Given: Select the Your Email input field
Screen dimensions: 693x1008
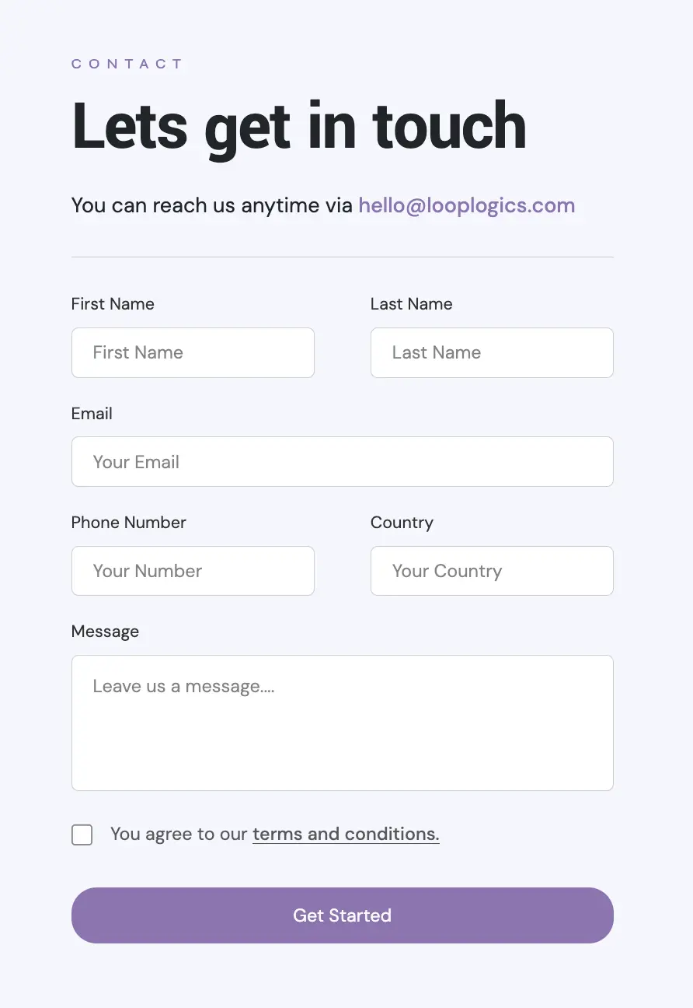Looking at the screenshot, I should [342, 462].
